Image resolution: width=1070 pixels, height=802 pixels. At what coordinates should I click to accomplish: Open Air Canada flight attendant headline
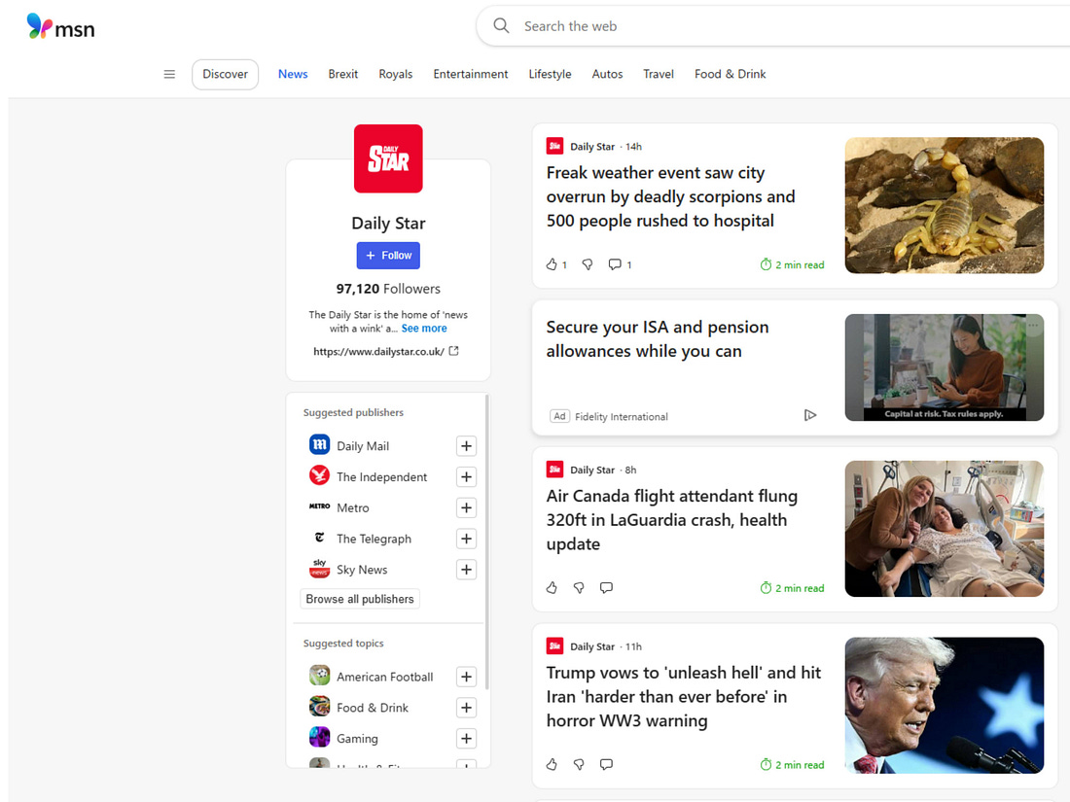672,520
